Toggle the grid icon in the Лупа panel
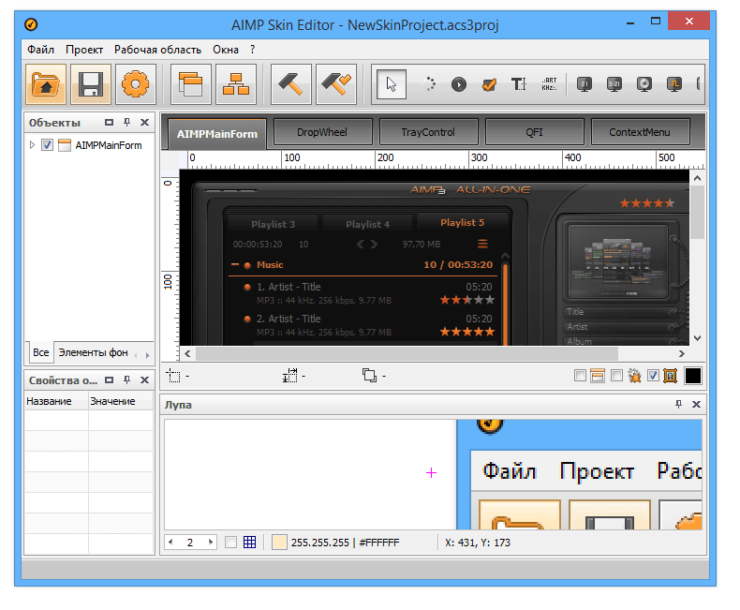Screen dimensions: 740x610 click(x=250, y=542)
